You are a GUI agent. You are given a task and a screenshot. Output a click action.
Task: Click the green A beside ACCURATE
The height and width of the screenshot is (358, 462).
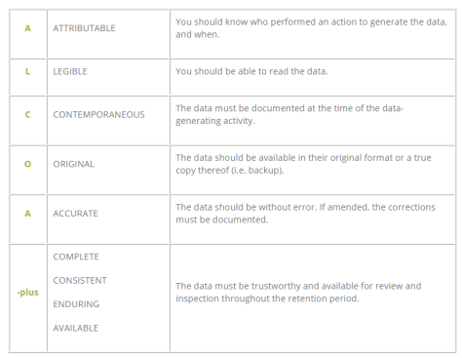28,214
